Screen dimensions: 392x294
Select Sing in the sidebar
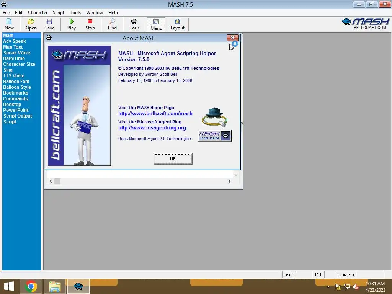[21, 70]
